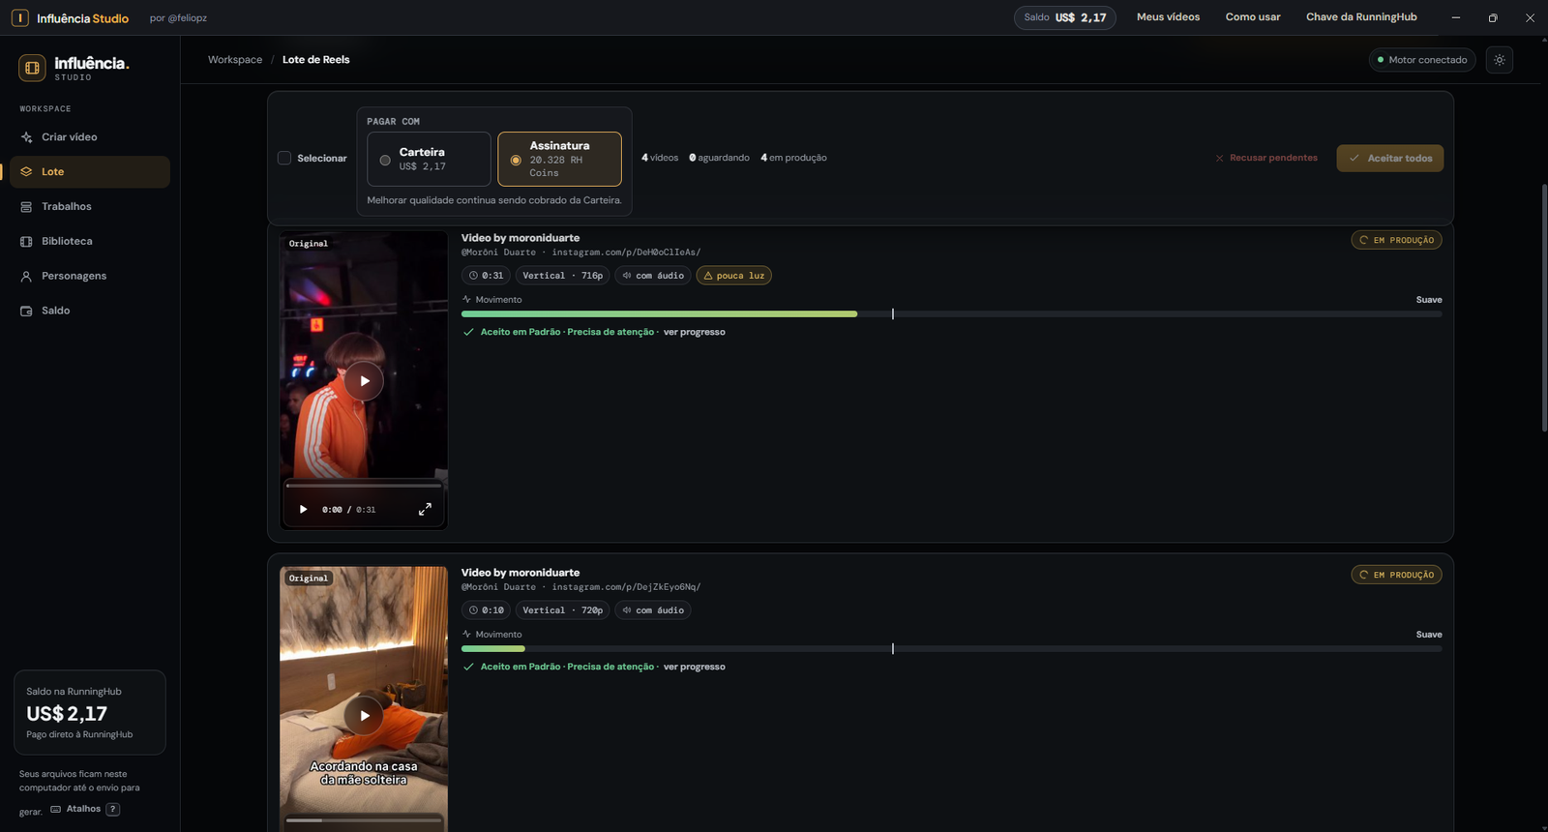1548x832 pixels.
Task: Click the 'com áudio' chip on second video
Action: [653, 610]
